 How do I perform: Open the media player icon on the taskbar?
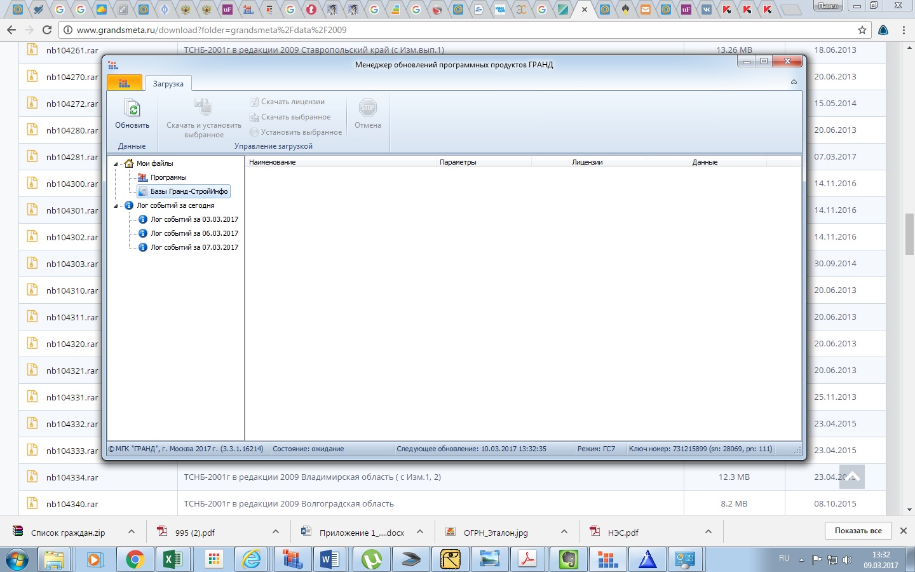[x=95, y=559]
